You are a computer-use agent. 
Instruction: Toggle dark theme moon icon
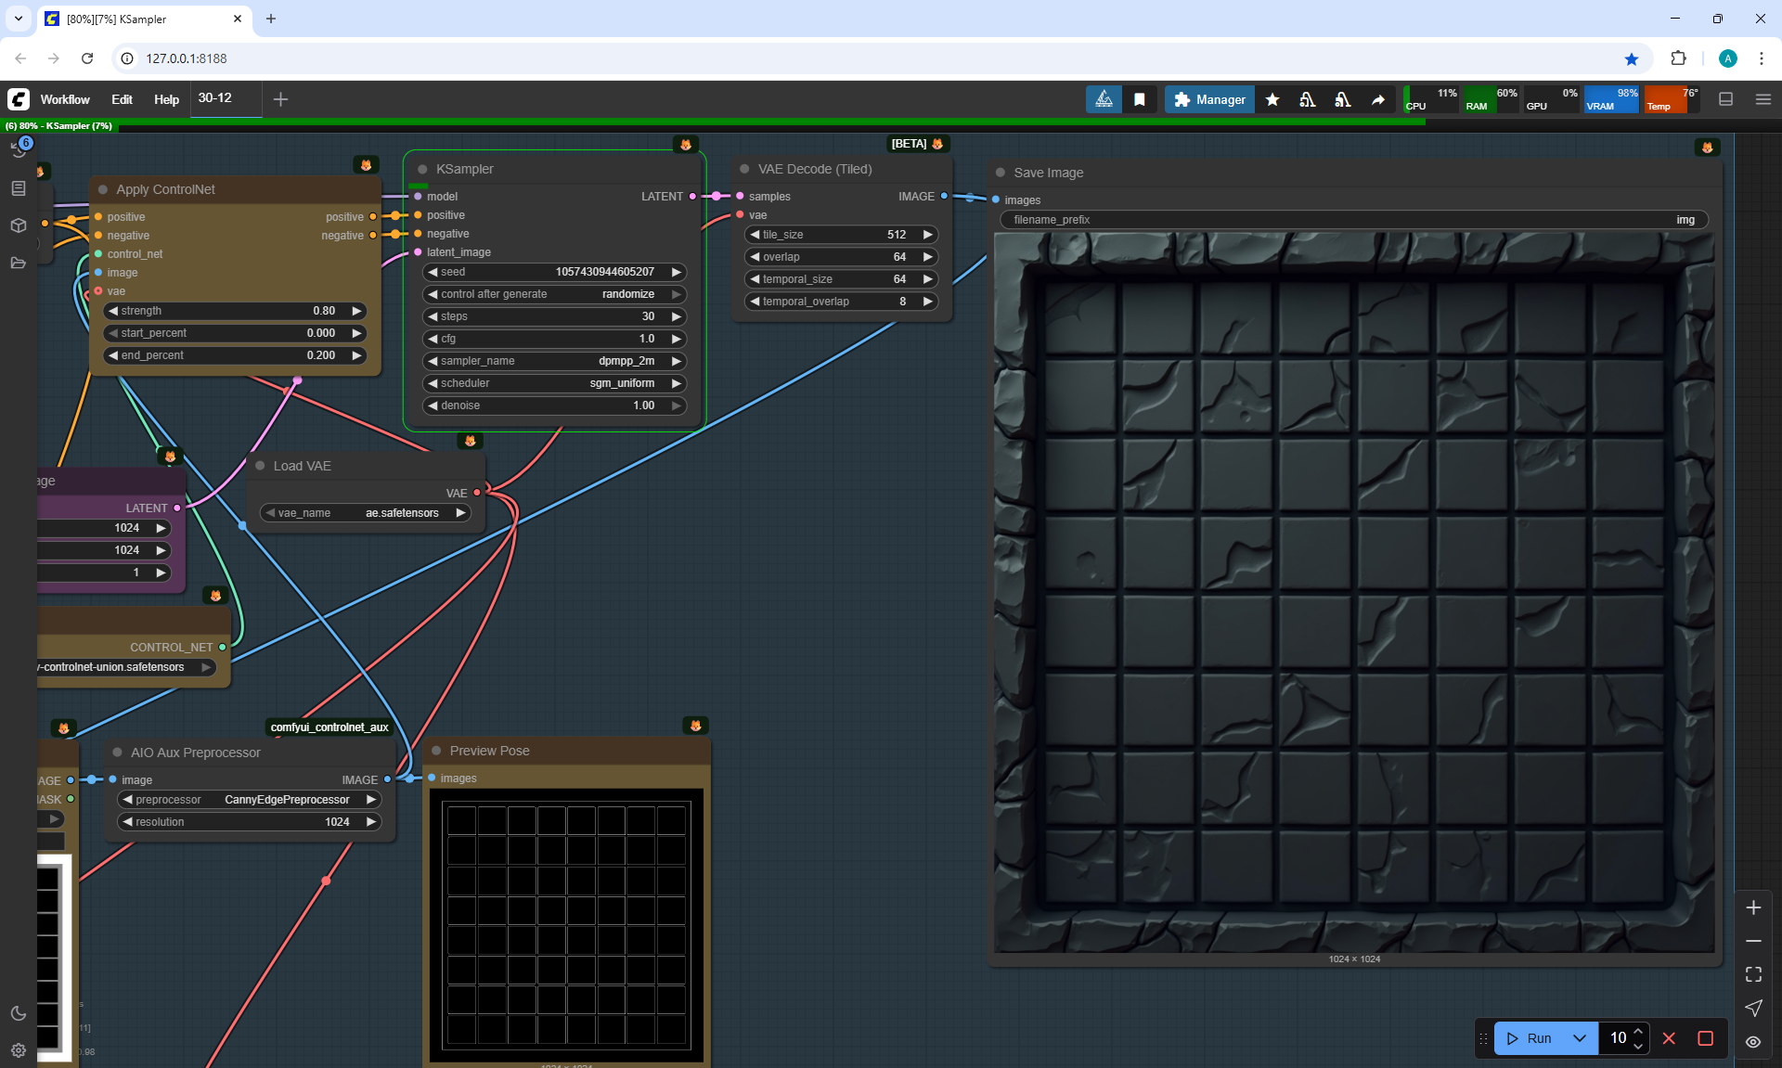point(19,1013)
